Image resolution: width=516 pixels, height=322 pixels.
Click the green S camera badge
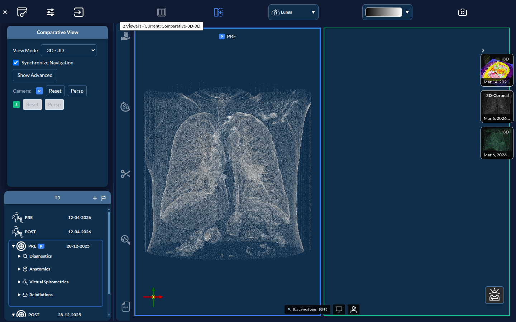pyautogui.click(x=16, y=104)
